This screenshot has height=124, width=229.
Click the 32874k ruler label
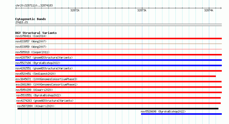pyautogui.click(x=209, y=10)
